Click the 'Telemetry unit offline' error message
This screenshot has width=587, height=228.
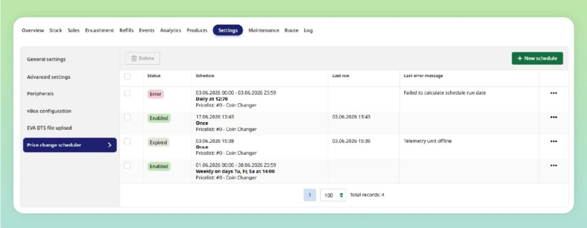pyautogui.click(x=428, y=141)
